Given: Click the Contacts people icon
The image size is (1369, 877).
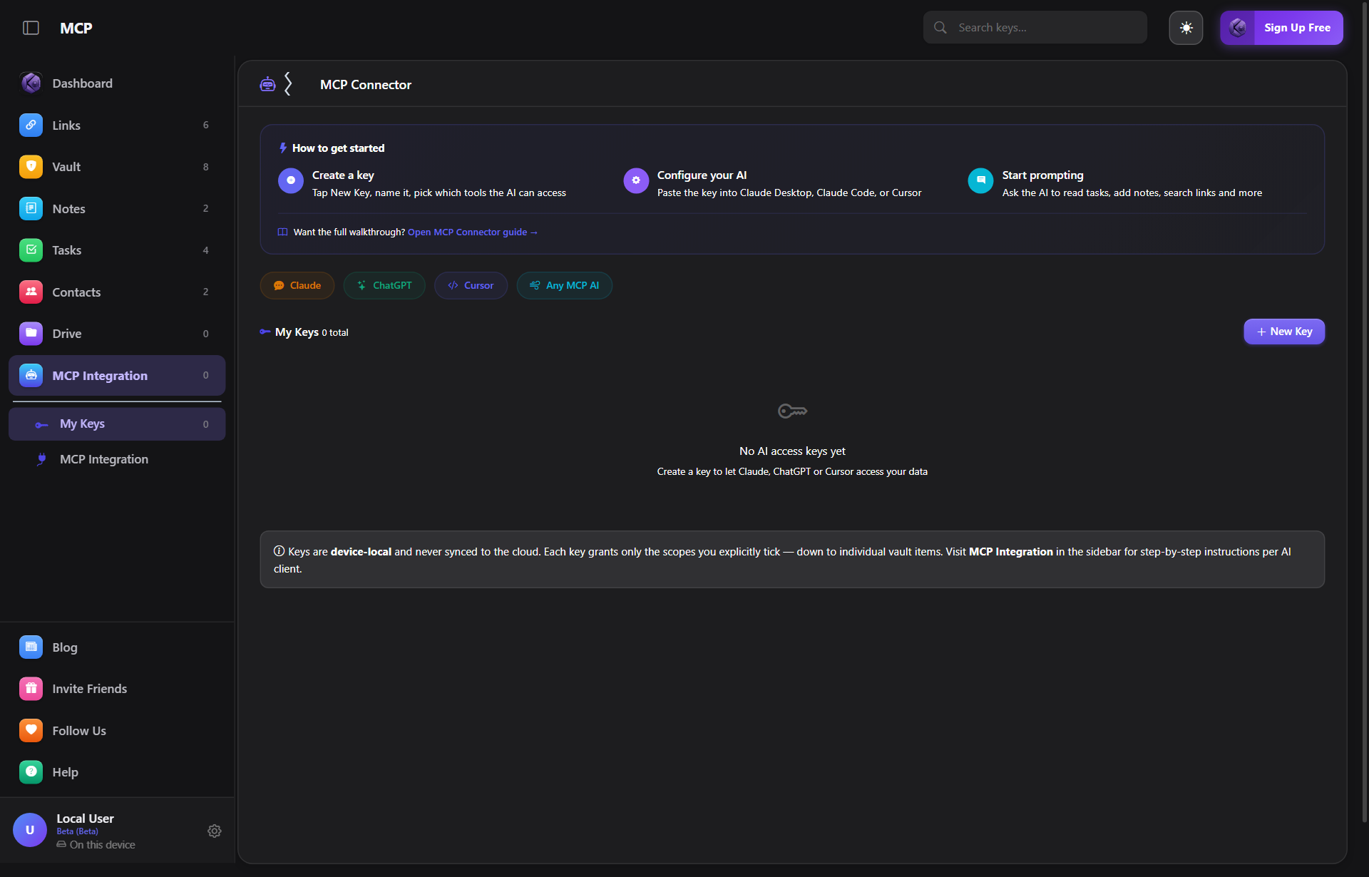Looking at the screenshot, I should pos(31,292).
